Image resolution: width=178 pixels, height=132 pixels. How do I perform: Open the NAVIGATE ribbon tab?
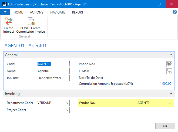pos(58,12)
